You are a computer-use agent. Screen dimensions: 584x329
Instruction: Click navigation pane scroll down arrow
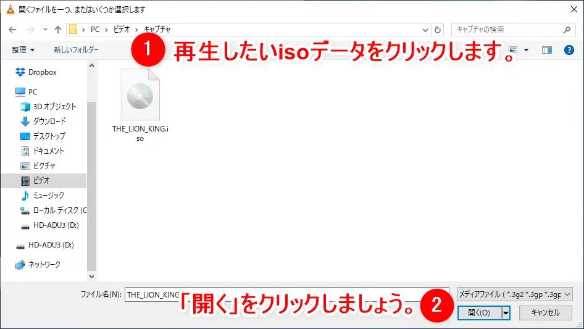click(91, 277)
